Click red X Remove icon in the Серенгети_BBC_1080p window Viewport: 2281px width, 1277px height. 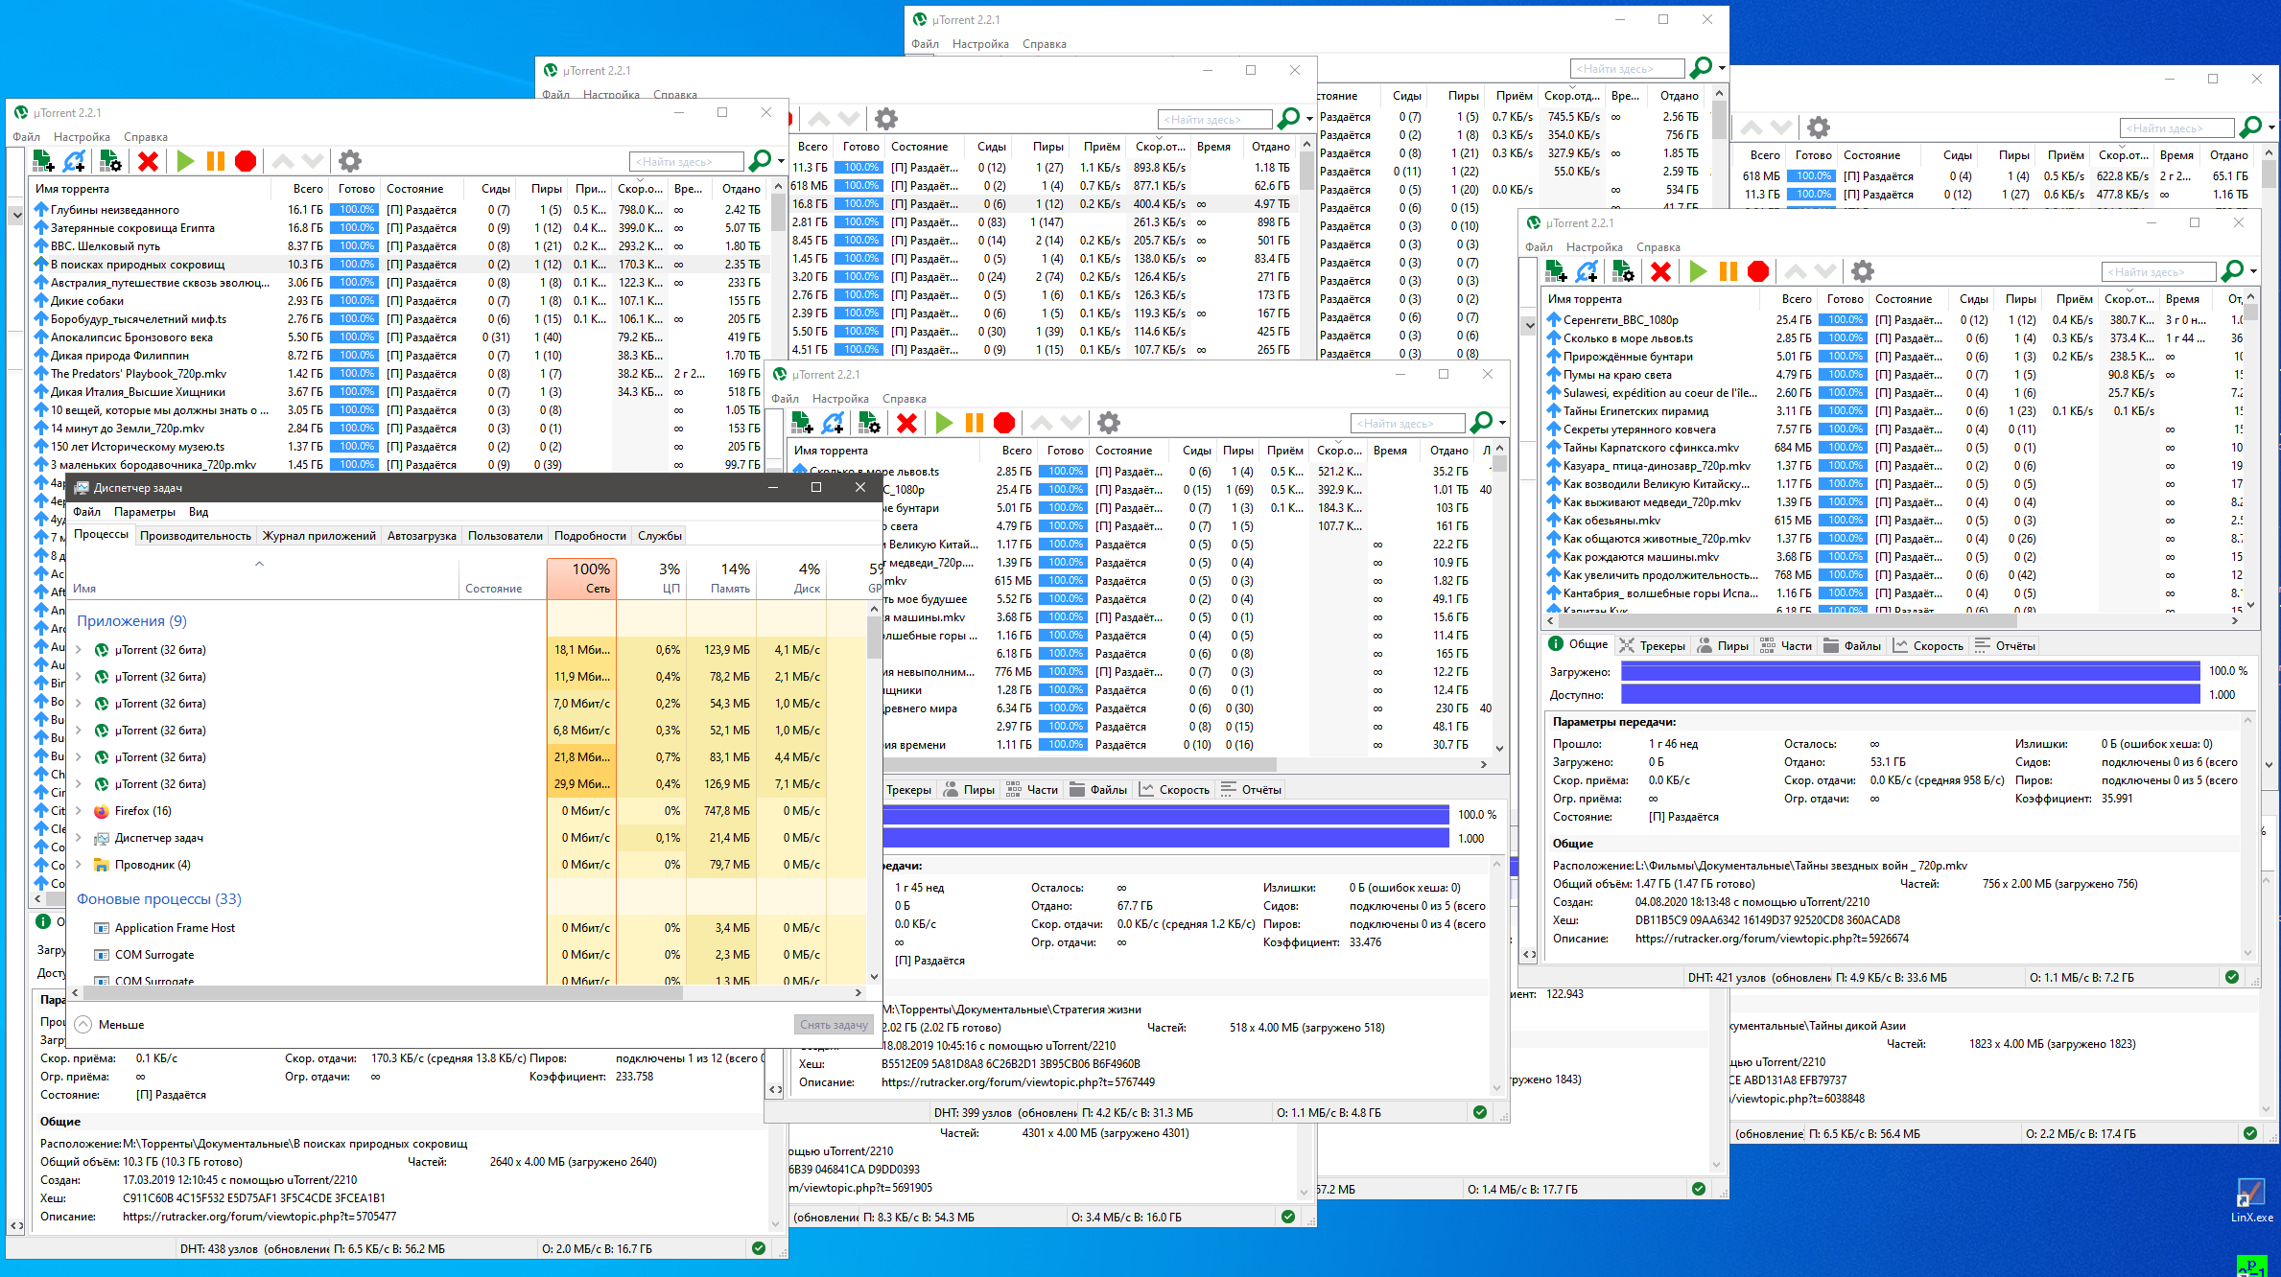[x=1660, y=271]
